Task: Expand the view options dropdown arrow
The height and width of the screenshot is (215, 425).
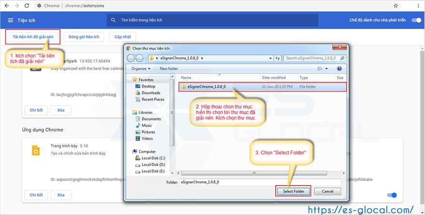Action: tap(326, 68)
